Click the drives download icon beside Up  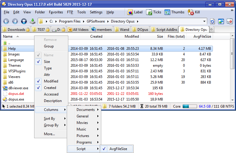point(32,21)
